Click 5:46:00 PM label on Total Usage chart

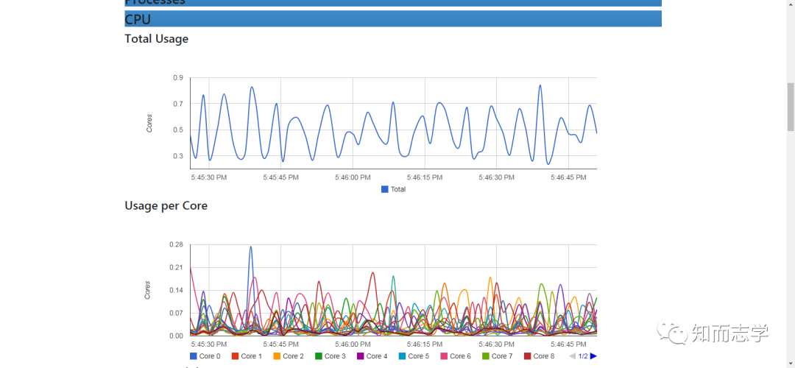point(353,177)
